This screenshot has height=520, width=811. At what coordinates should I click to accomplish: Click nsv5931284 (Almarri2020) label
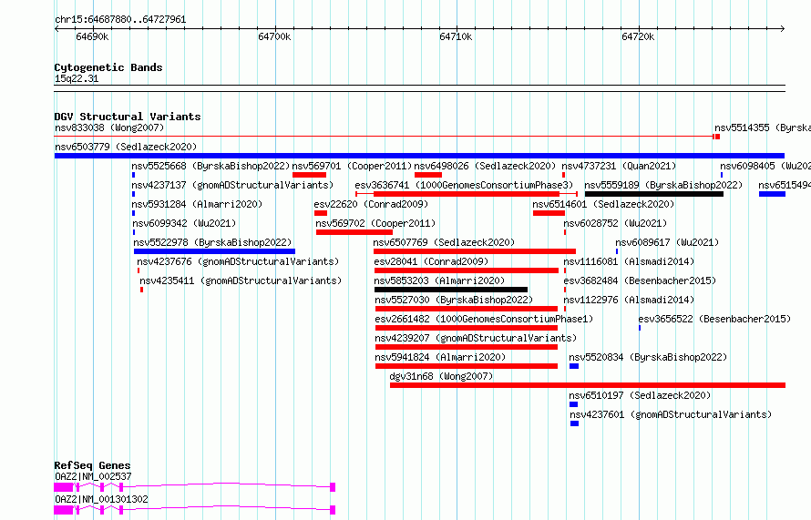(197, 204)
